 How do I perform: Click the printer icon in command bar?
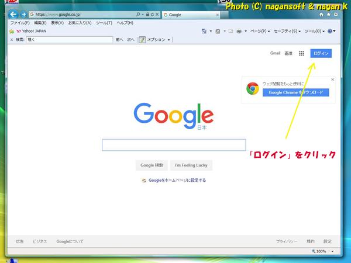click(x=238, y=31)
